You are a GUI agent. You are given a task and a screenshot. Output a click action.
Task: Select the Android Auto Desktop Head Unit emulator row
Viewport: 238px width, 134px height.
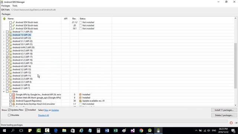click(35, 104)
